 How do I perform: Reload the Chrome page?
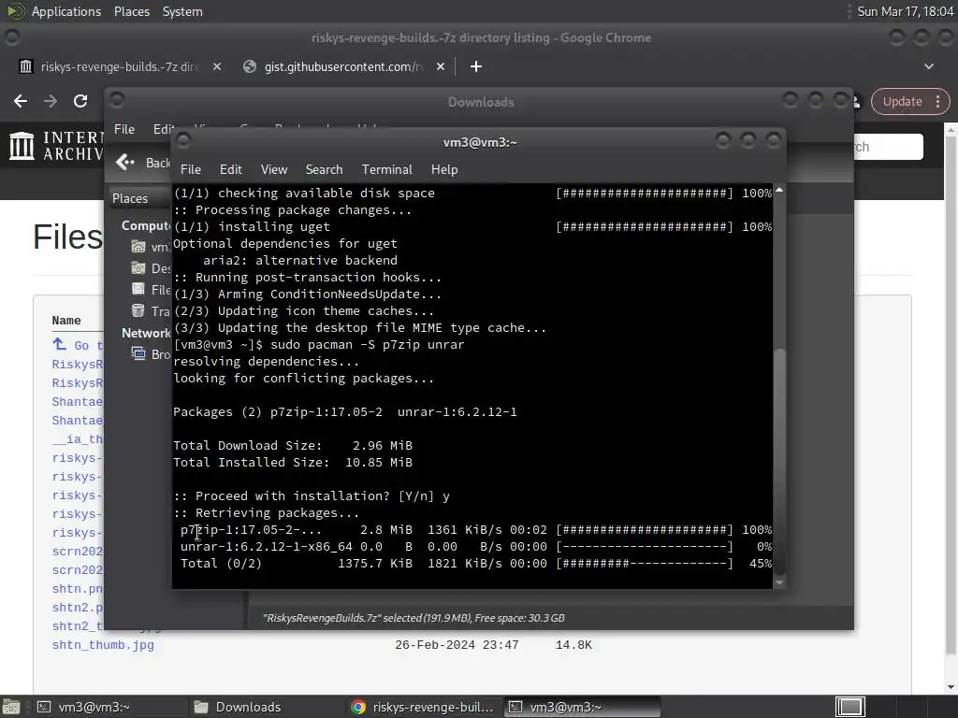click(x=80, y=101)
